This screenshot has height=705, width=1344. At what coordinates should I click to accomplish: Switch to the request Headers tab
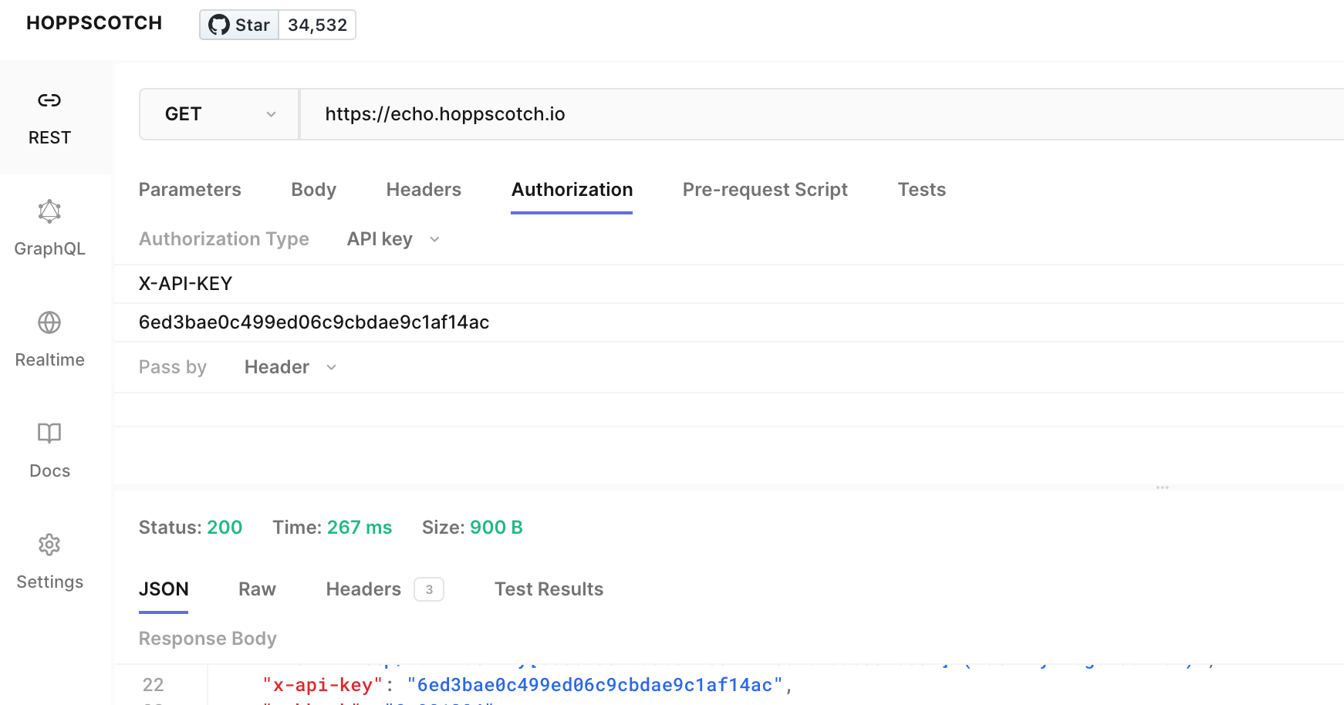tap(424, 190)
